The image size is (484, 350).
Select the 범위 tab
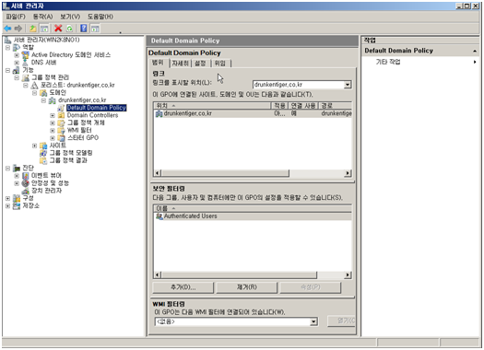[x=158, y=63]
